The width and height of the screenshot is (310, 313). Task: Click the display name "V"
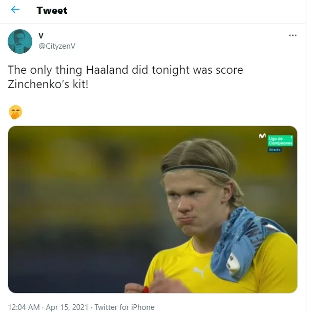click(41, 35)
